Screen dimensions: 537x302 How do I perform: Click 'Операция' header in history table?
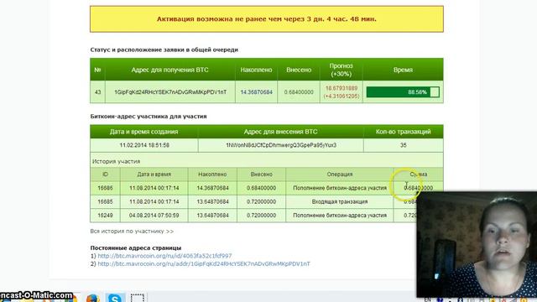339,174
